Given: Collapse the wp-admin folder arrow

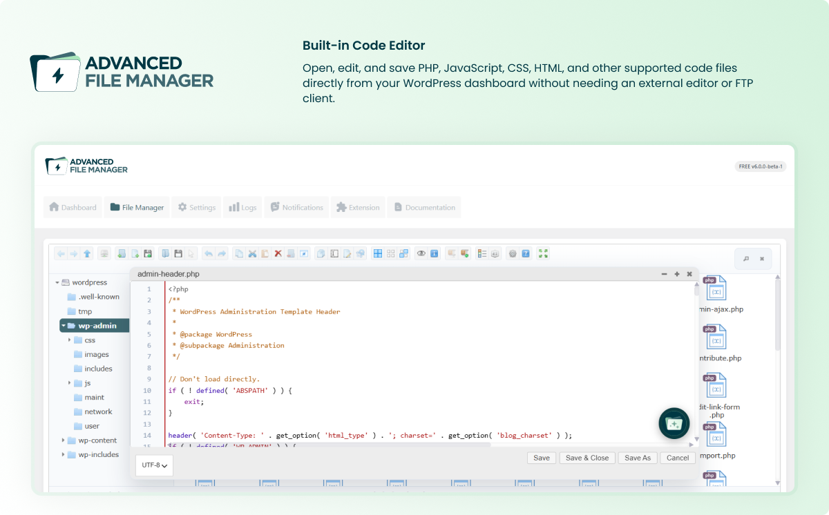Looking at the screenshot, I should pos(64,326).
